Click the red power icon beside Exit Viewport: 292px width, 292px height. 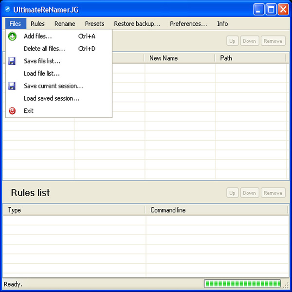12,111
